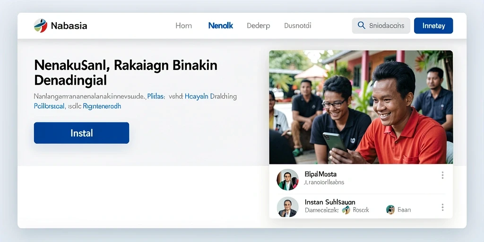Open the three-dot menu for BlpalMosta
The width and height of the screenshot is (484, 242).
[x=442, y=175]
